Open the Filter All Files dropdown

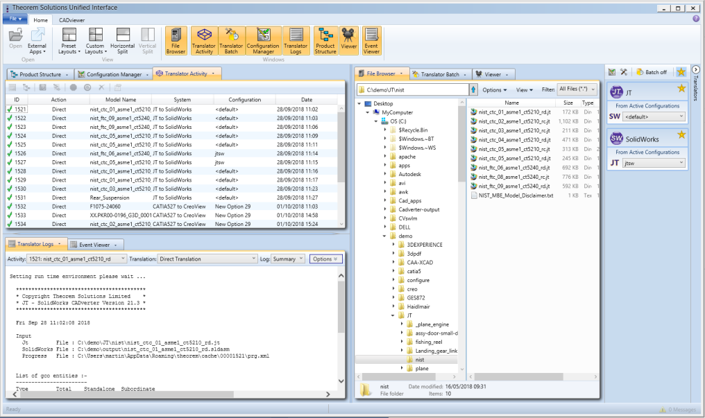577,89
